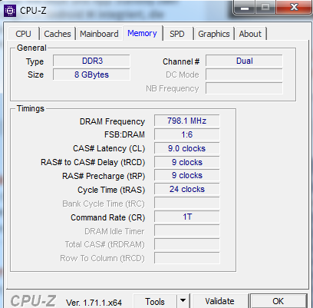Click the Cycle Time (tRAS) label

pyautogui.click(x=111, y=190)
